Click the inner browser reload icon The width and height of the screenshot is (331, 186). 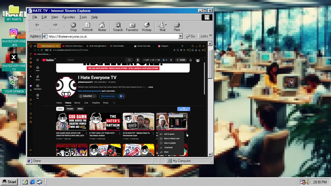coord(42,50)
